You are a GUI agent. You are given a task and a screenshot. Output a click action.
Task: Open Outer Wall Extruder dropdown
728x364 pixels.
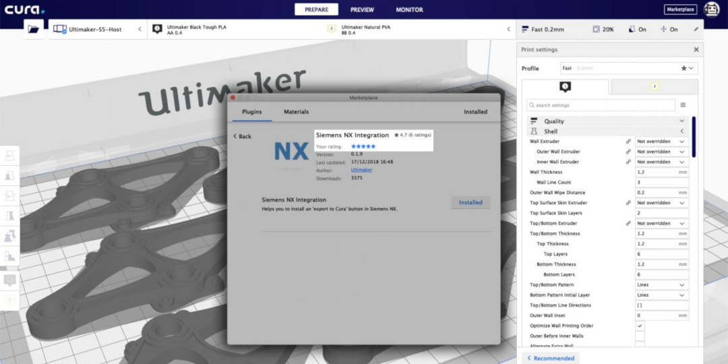point(662,152)
